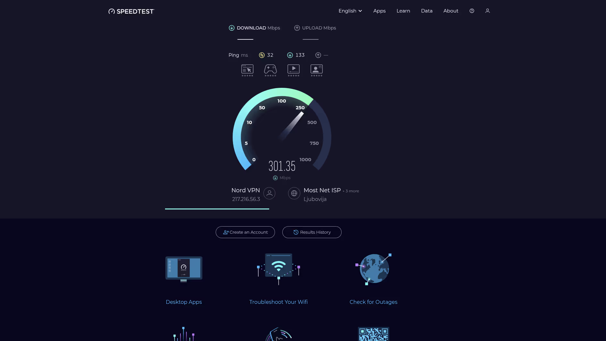Click the download ping value 133
This screenshot has height=341, width=606.
(300, 55)
